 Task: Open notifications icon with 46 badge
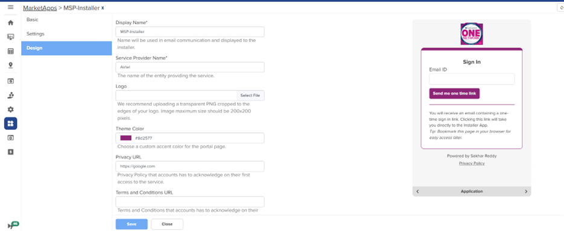(x=13, y=225)
